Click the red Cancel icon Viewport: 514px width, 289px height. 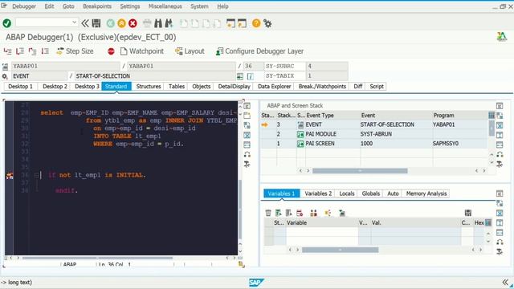tap(133, 23)
